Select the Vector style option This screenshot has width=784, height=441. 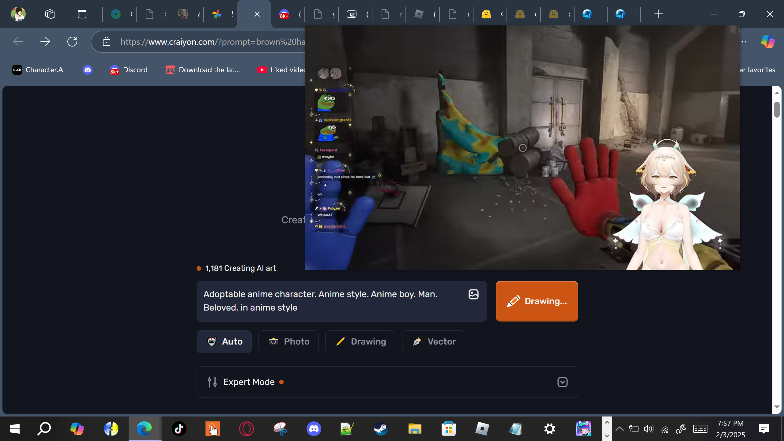[434, 342]
